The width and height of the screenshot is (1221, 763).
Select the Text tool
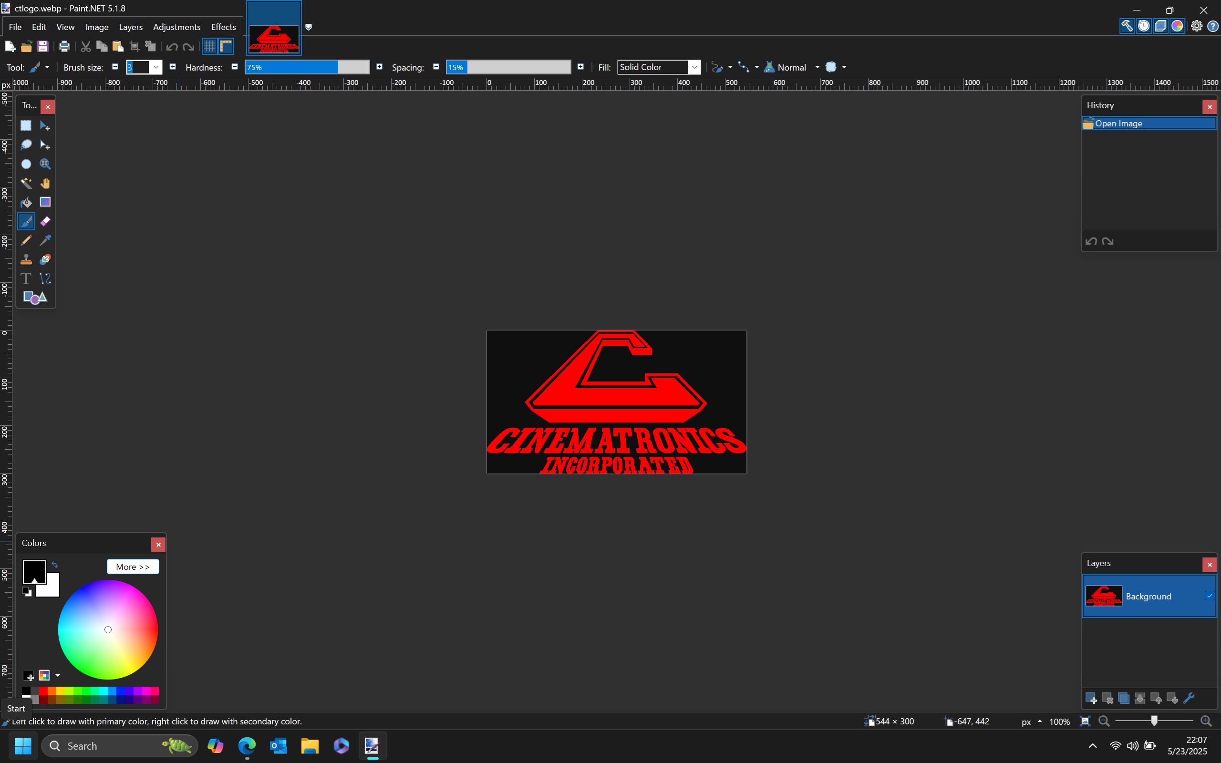[26, 278]
